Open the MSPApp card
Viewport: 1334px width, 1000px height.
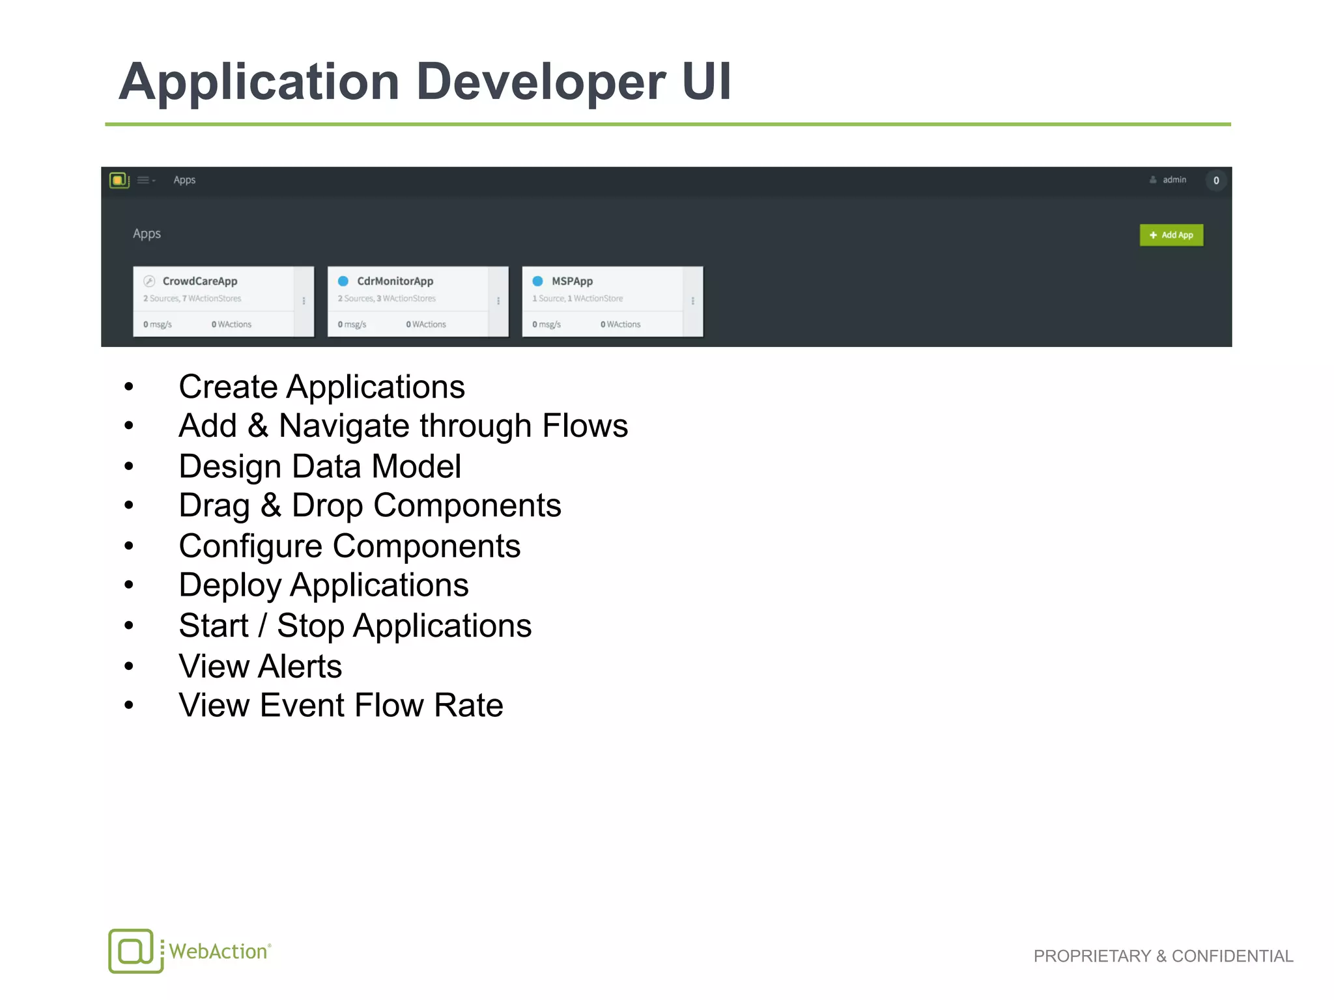612,301
